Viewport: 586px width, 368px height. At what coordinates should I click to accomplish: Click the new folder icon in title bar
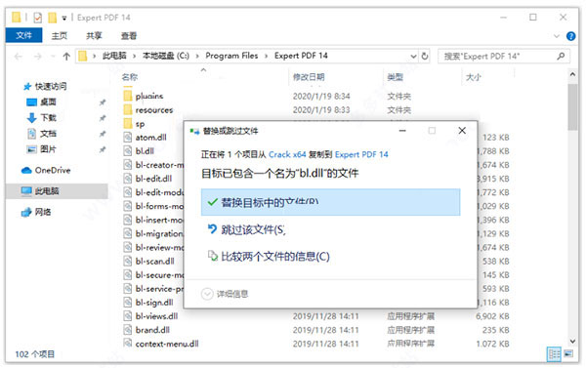(x=53, y=18)
